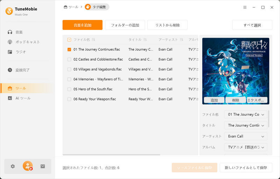Click the settings gear icon in sidebar
Screen dimensions: 280x179
click(x=13, y=166)
